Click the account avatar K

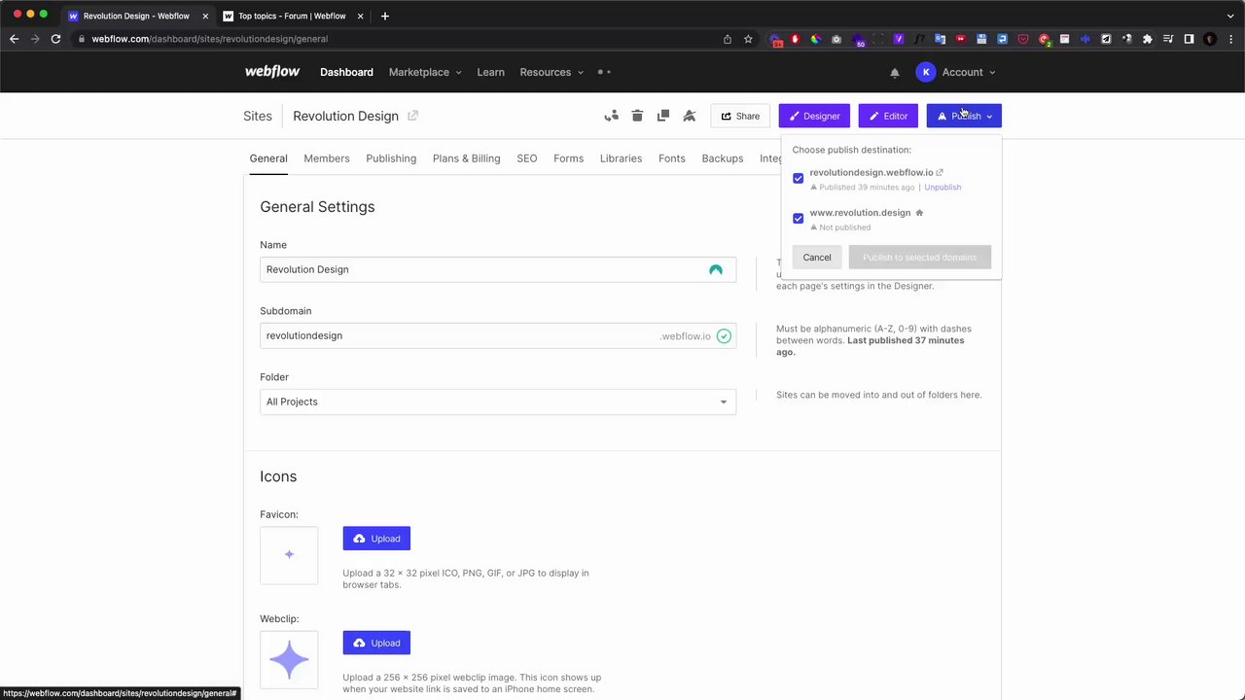click(926, 72)
